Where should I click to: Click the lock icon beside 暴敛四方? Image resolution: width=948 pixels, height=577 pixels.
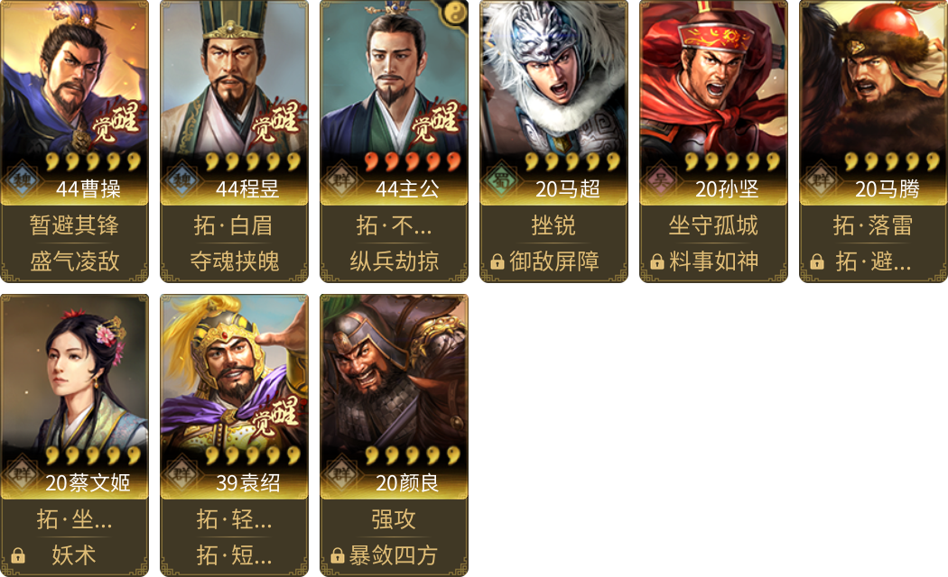point(338,555)
